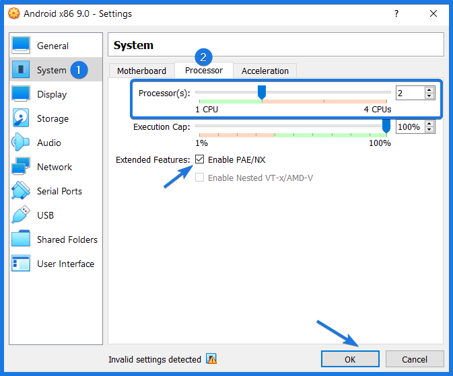453x376 pixels.
Task: Select the Display category label
Action: point(52,94)
